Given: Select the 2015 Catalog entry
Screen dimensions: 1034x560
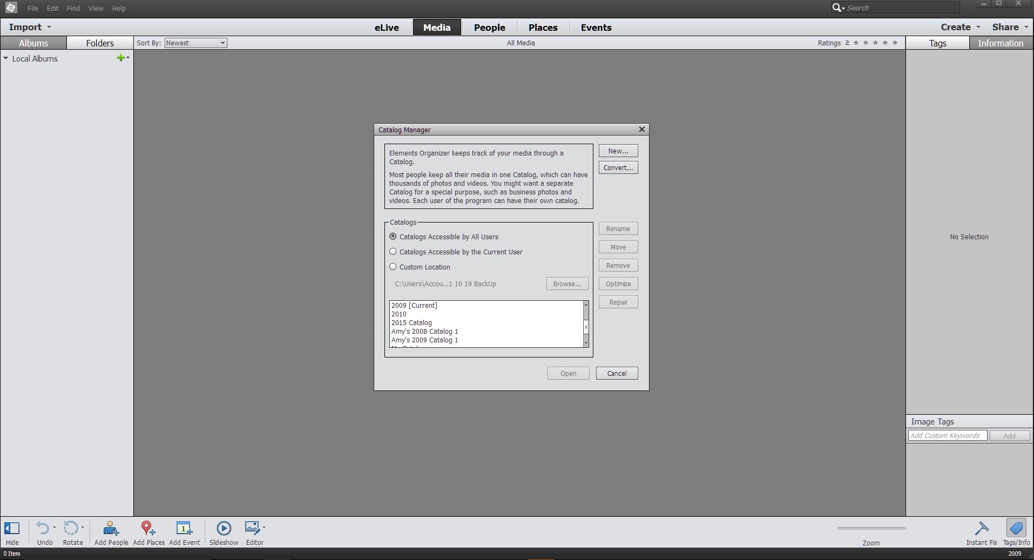Looking at the screenshot, I should click(x=486, y=322).
